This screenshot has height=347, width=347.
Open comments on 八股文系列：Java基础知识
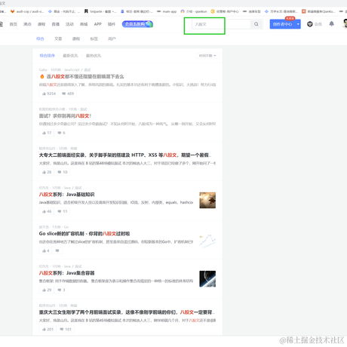coord(63,211)
